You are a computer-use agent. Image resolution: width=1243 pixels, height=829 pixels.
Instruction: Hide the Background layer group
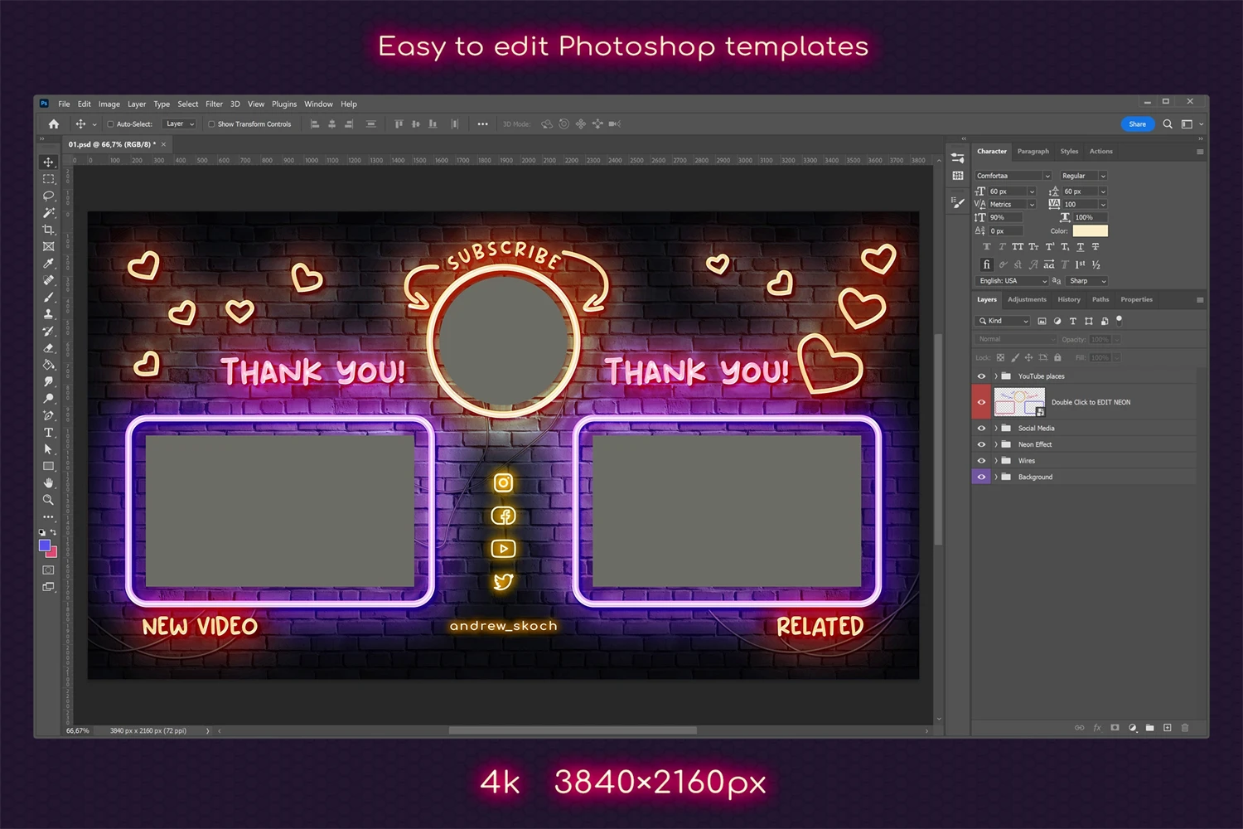tap(981, 477)
